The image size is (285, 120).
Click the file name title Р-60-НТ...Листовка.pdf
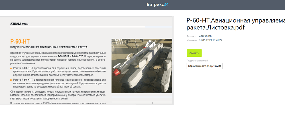pos(236,24)
